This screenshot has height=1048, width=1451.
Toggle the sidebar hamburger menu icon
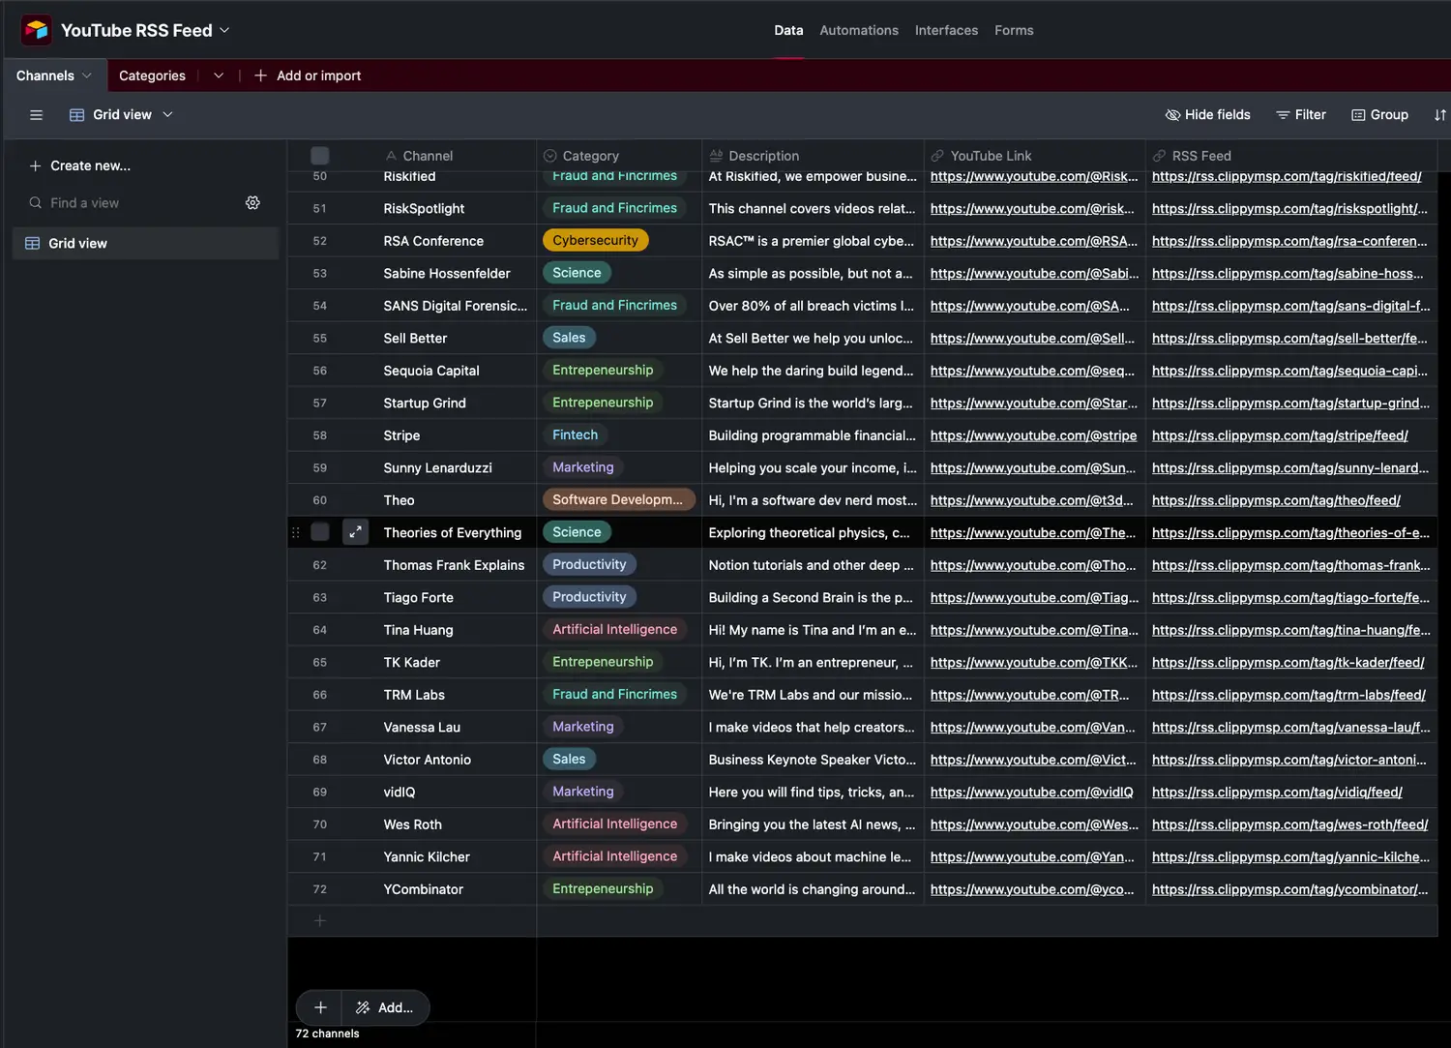[x=37, y=115]
